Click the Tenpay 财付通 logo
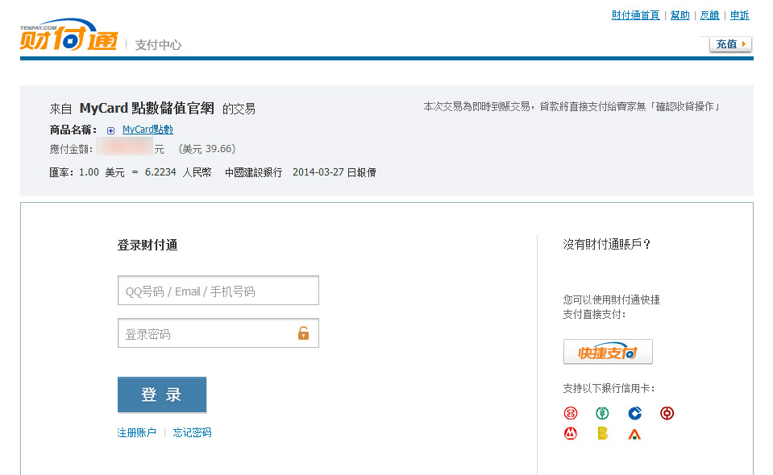The width and height of the screenshot is (773, 475). coord(69,35)
